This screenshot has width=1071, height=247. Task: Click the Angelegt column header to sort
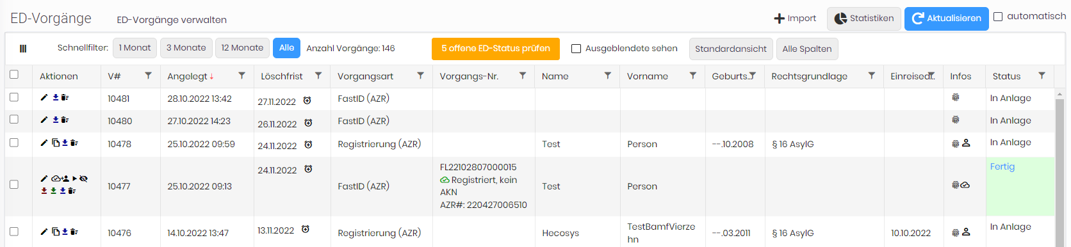point(187,76)
